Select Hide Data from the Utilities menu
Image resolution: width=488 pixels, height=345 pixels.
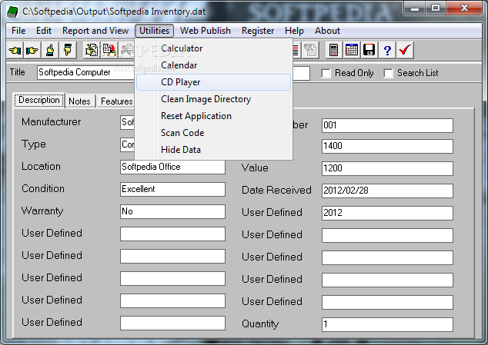click(x=213, y=150)
